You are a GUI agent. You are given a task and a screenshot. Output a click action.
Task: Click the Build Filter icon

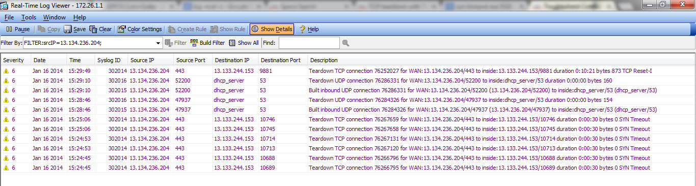pyautogui.click(x=207, y=43)
